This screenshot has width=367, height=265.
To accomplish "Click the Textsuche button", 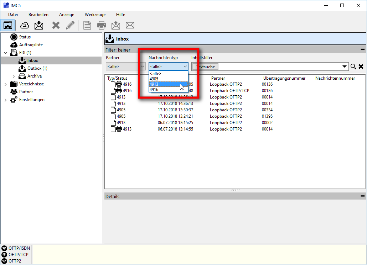I will (x=205, y=67).
